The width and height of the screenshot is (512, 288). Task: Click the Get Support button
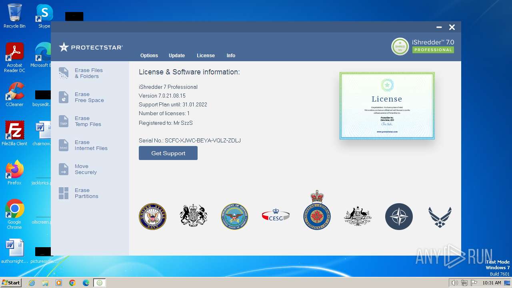168,153
